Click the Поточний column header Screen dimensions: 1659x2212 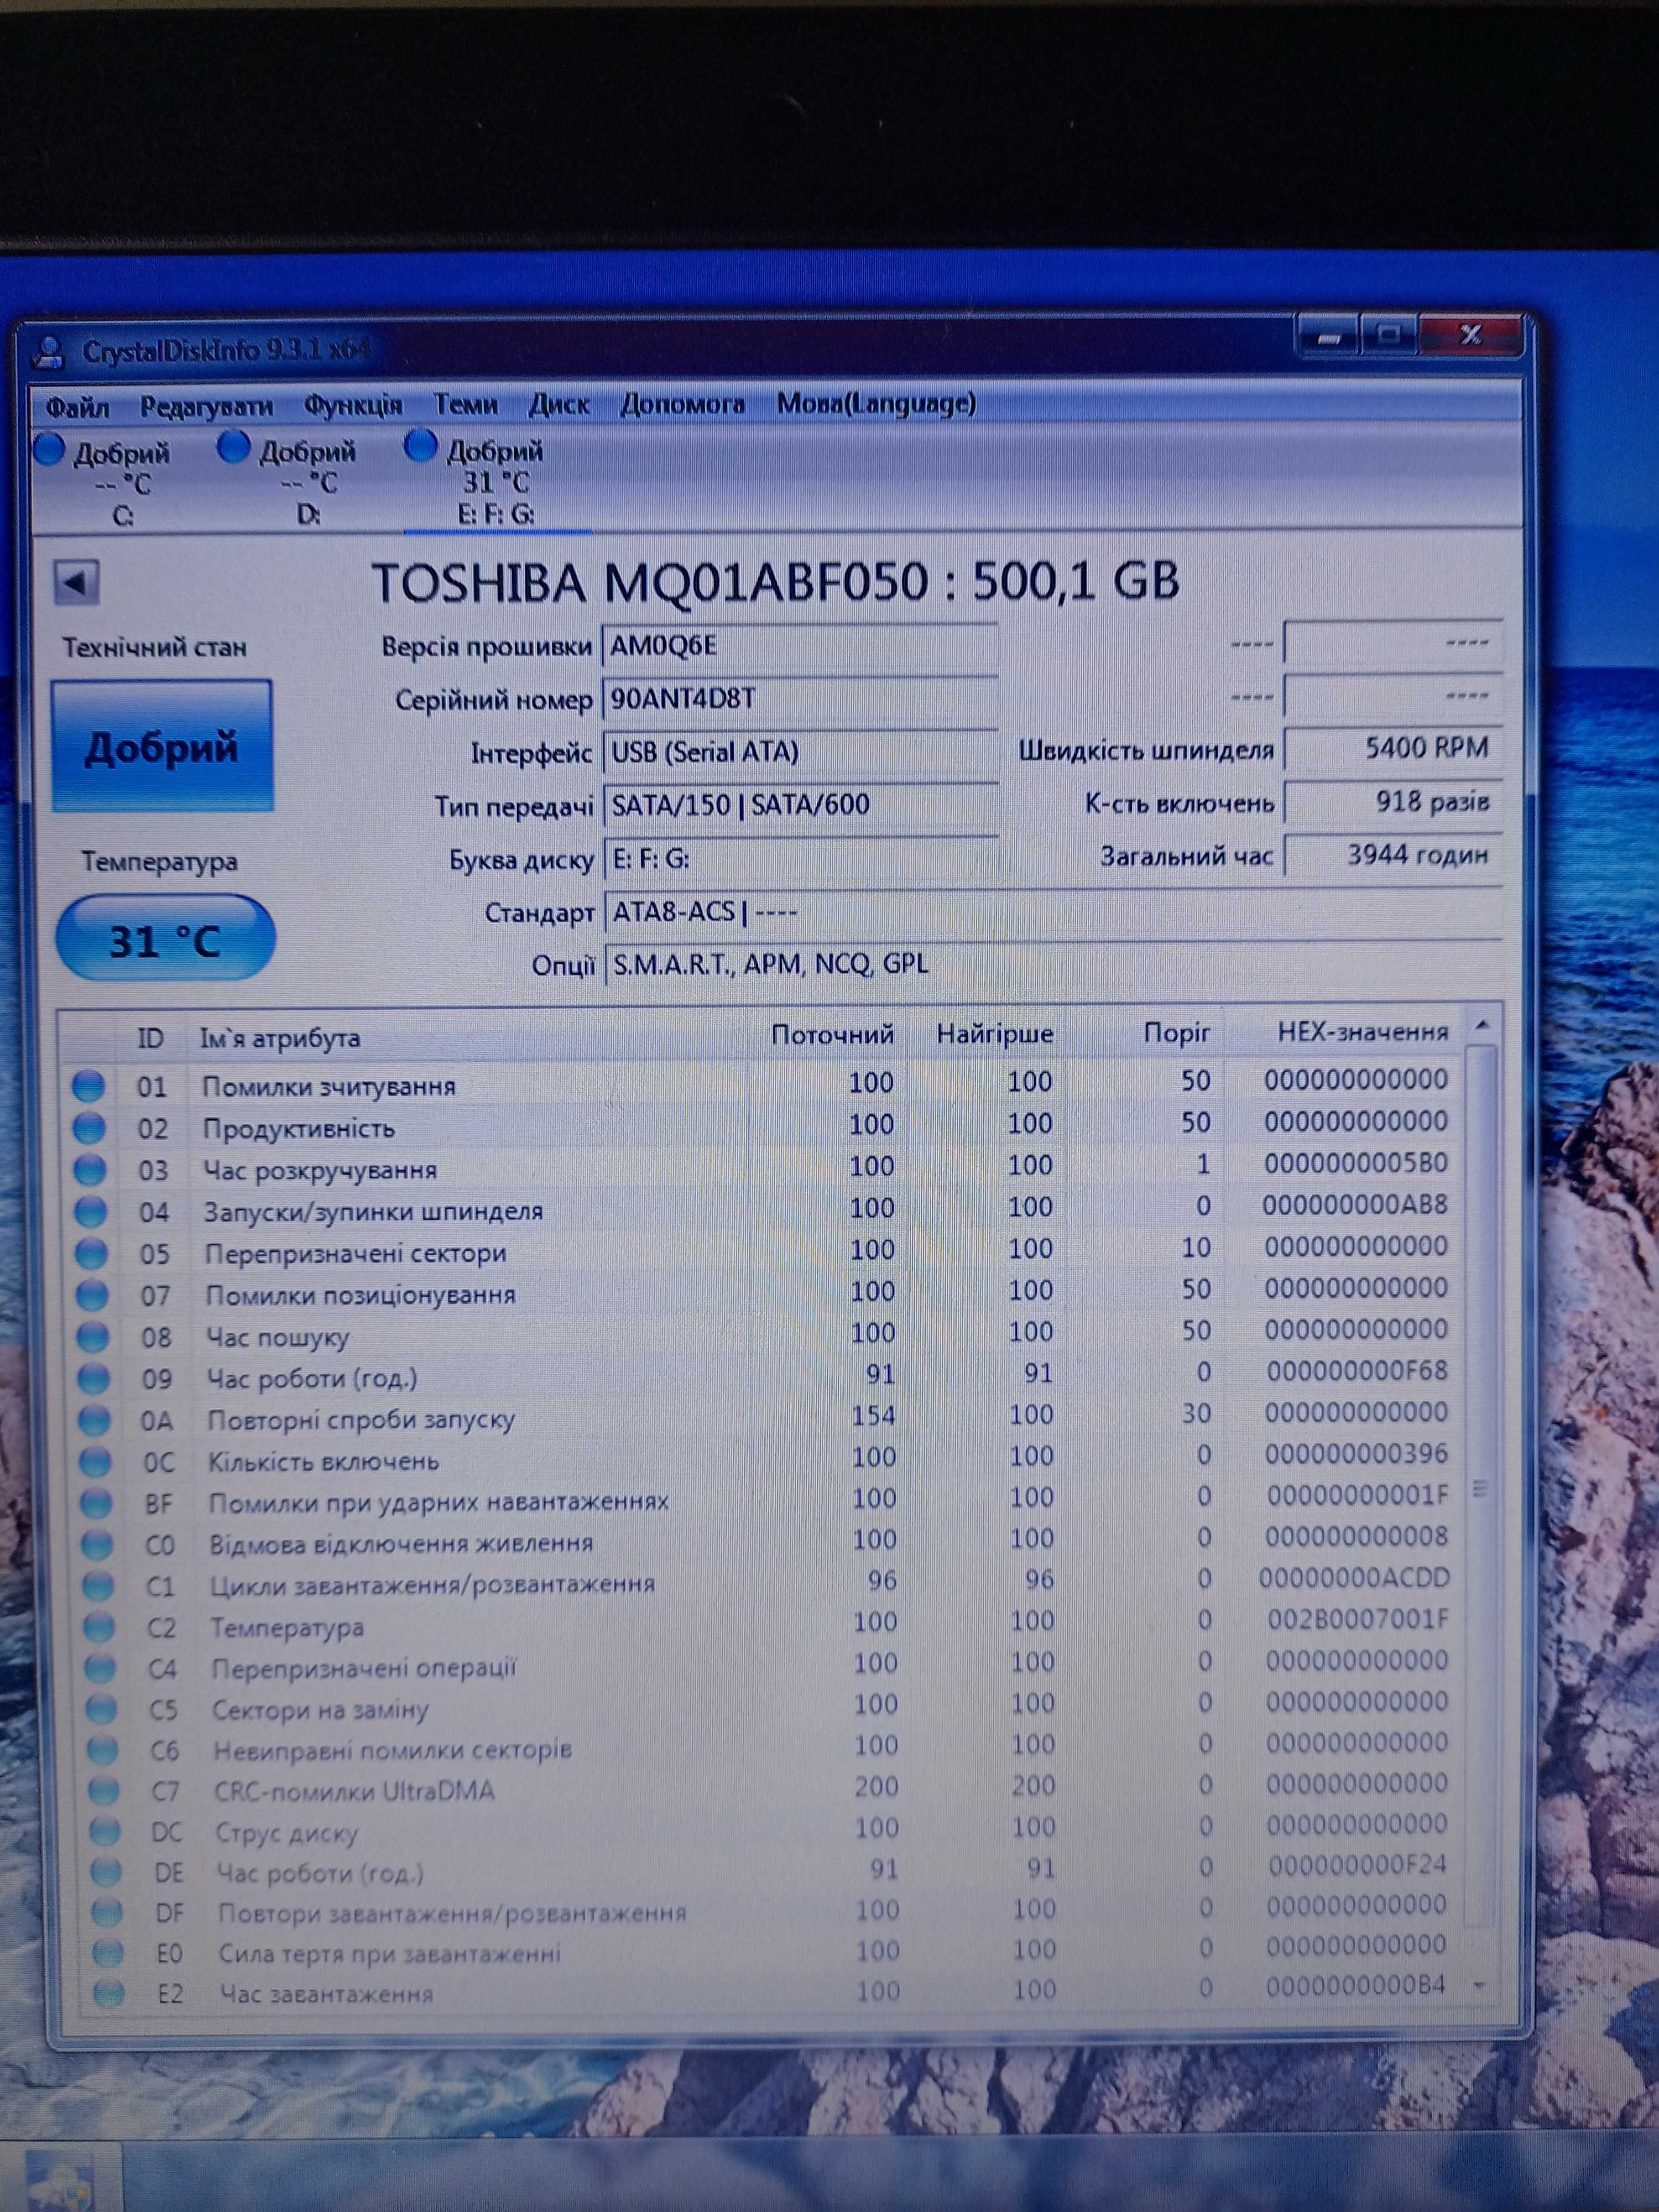832,1035
